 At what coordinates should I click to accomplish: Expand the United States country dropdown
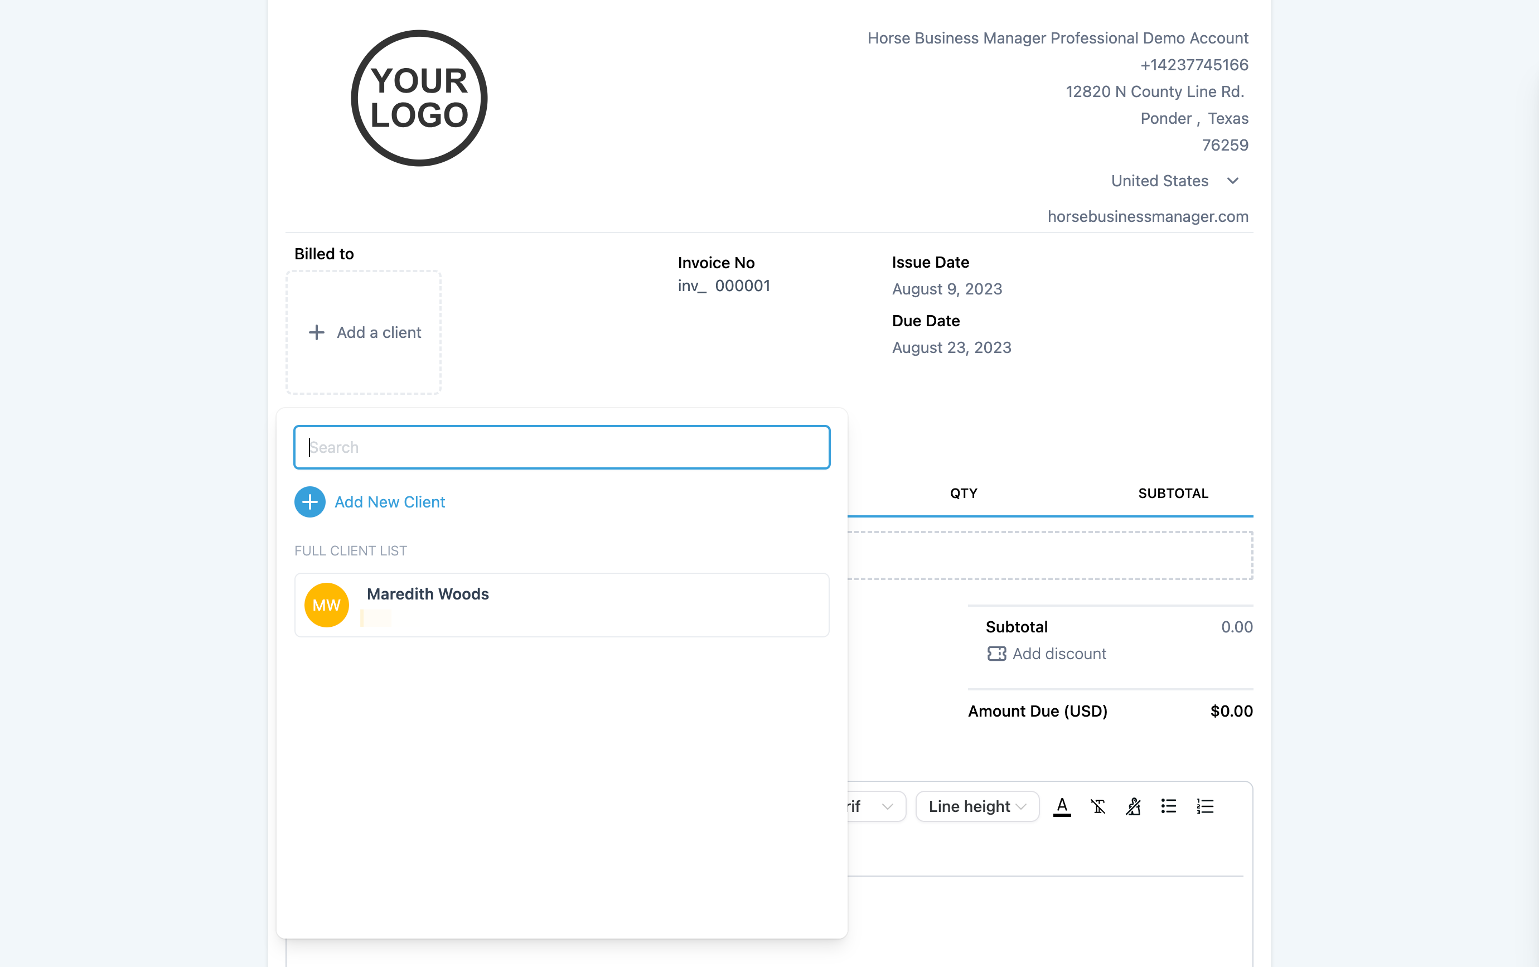click(1175, 181)
